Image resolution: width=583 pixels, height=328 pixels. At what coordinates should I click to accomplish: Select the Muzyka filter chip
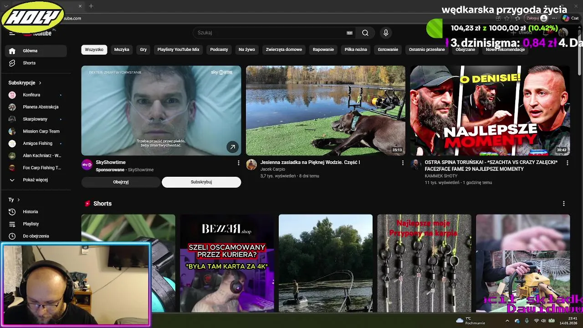click(122, 50)
